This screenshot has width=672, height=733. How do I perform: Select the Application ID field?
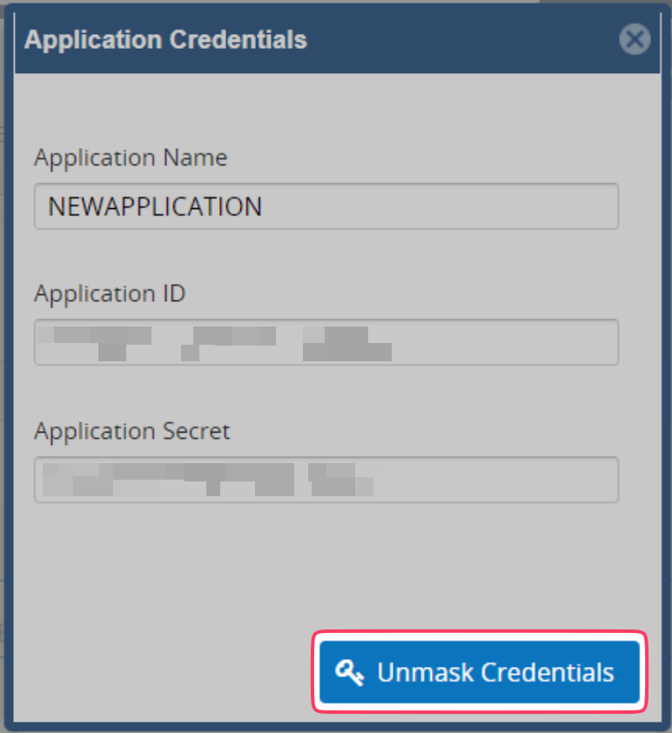[326, 342]
